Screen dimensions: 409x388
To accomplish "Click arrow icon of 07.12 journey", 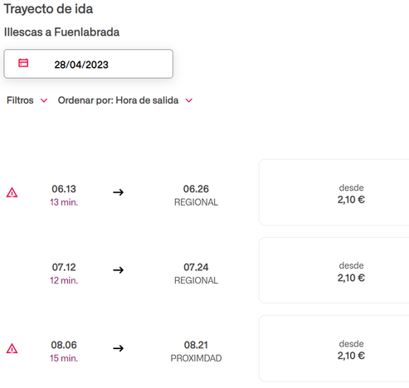I will pyautogui.click(x=119, y=269).
